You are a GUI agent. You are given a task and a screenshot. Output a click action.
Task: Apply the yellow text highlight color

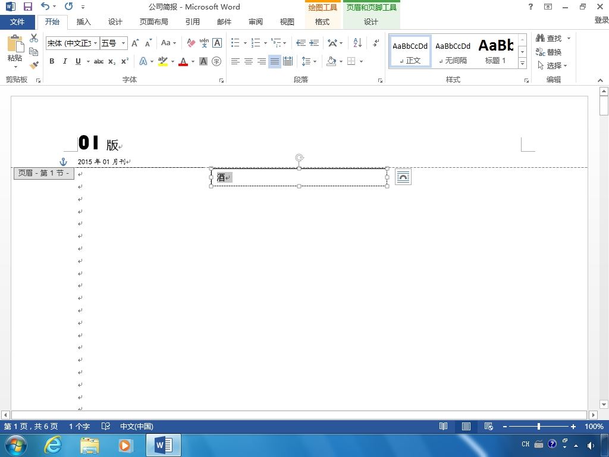coord(163,61)
